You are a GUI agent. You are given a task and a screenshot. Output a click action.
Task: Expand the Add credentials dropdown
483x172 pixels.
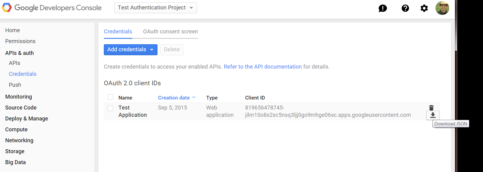(130, 49)
